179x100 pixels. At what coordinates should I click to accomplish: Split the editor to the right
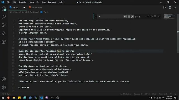click(170, 7)
